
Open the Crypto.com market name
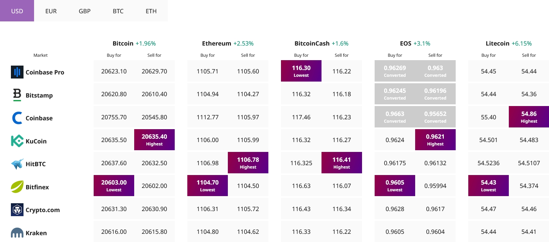(x=43, y=210)
